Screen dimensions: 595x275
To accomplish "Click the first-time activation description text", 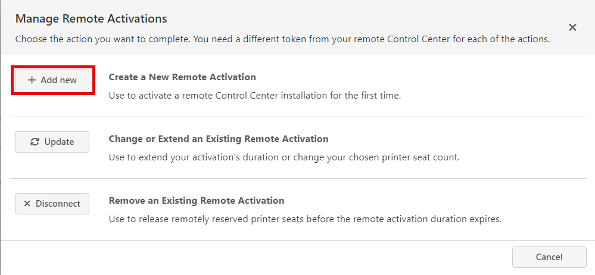I will pos(254,95).
